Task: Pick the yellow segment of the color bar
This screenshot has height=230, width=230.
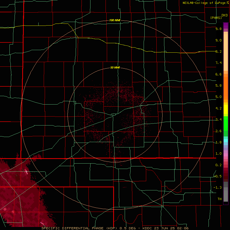Action: click(x=226, y=109)
